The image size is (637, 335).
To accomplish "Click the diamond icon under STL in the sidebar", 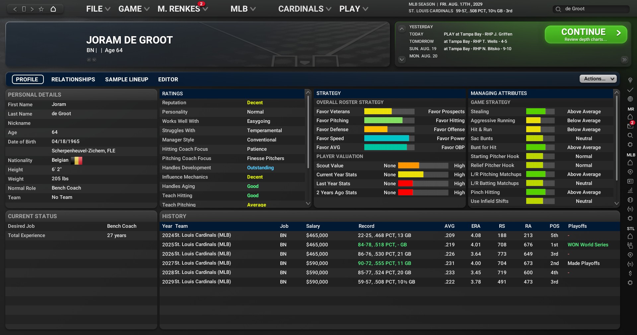I will pos(630,255).
